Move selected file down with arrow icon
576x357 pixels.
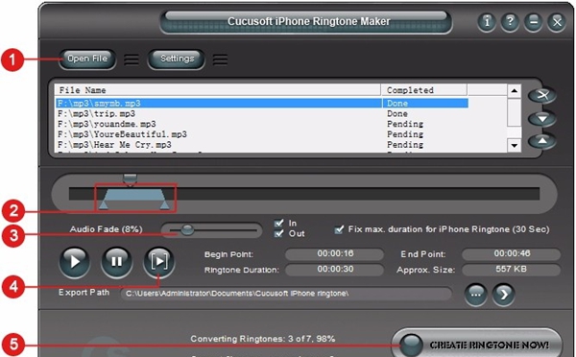pyautogui.click(x=542, y=119)
